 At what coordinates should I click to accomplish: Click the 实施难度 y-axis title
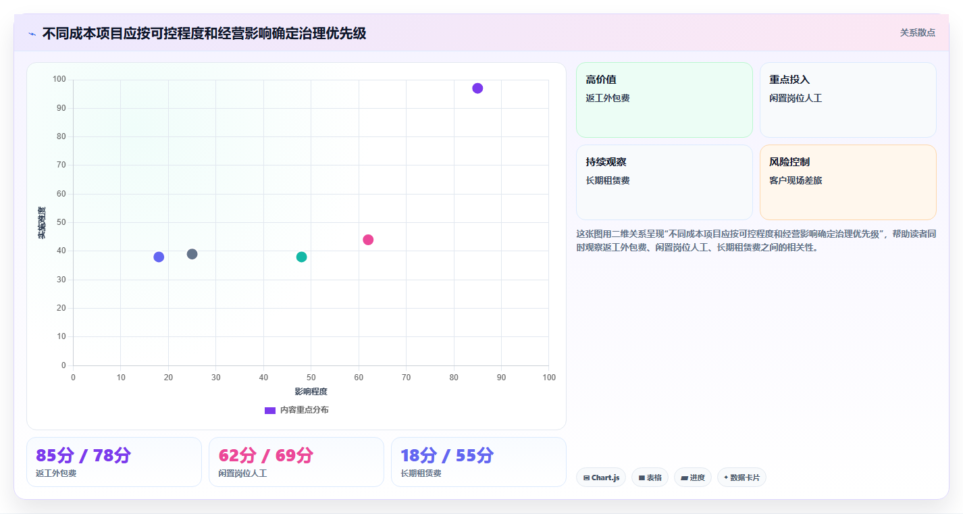coord(42,223)
